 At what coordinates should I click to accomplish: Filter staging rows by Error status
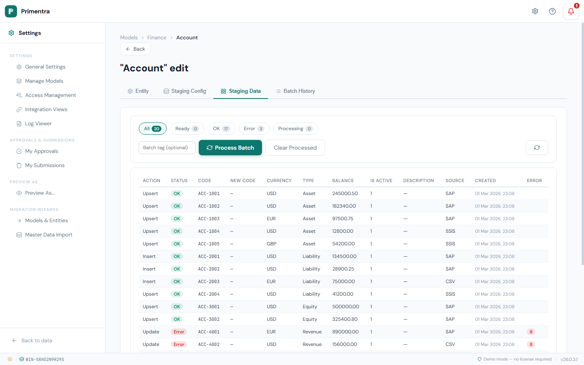pos(254,129)
